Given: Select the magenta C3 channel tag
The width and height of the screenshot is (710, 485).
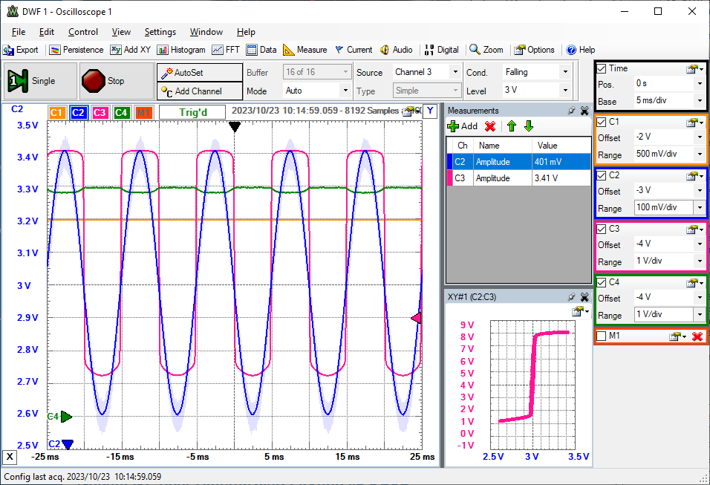Looking at the screenshot, I should 100,112.
